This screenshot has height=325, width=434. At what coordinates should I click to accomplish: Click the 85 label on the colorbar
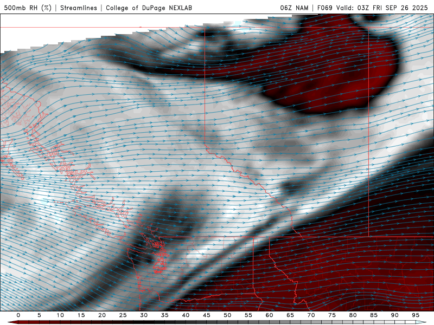pyautogui.click(x=374, y=315)
